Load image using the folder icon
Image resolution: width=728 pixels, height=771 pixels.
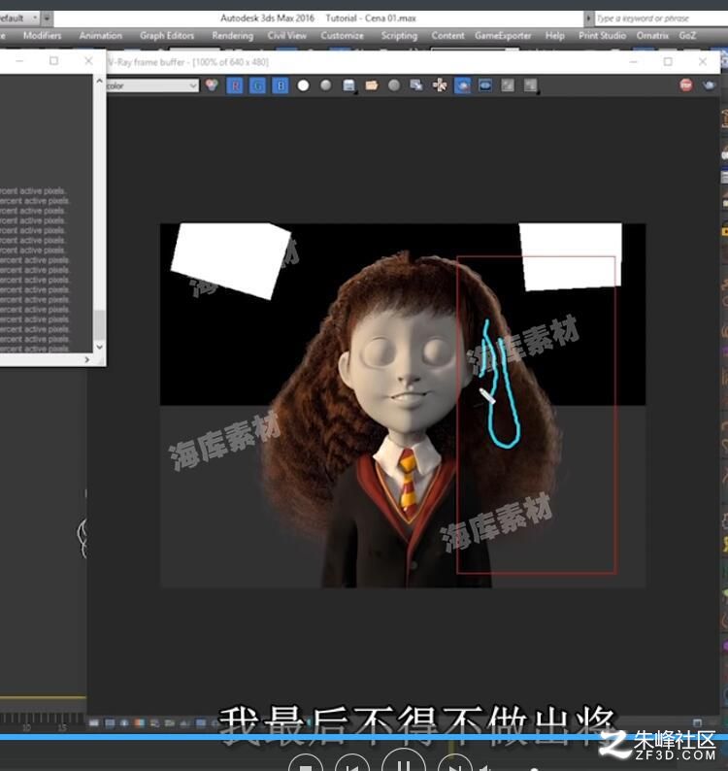372,85
